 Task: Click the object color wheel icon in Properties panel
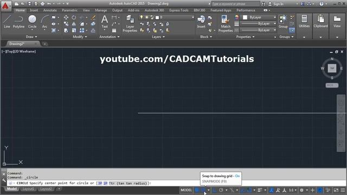coord(236,17)
